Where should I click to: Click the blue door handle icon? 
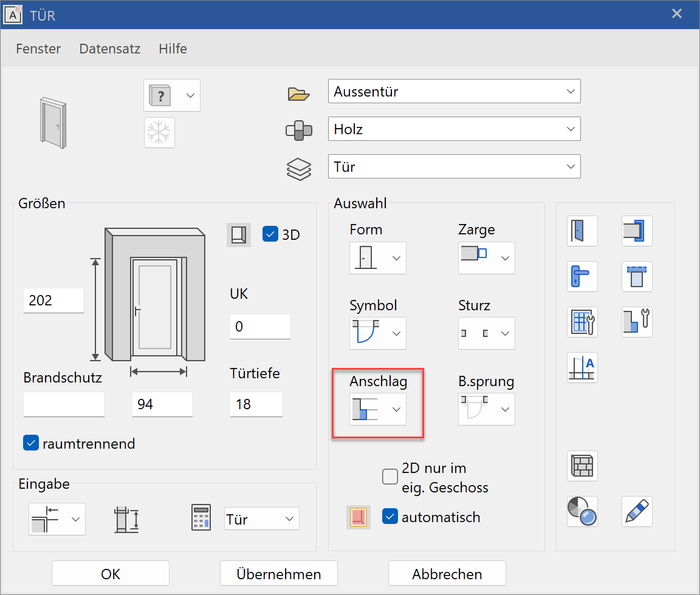click(x=582, y=276)
